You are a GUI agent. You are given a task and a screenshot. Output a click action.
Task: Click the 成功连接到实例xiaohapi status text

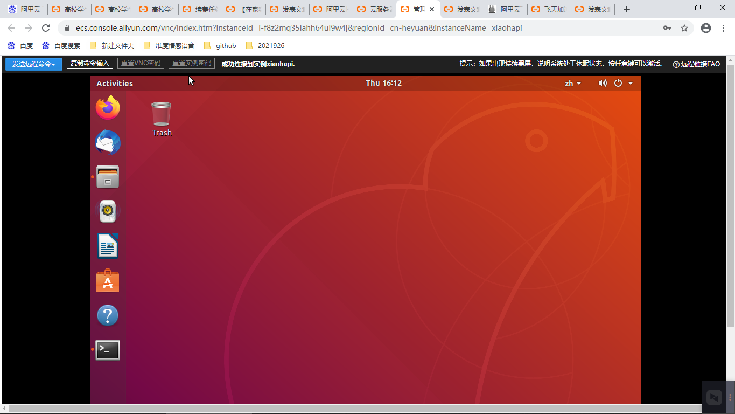258,64
